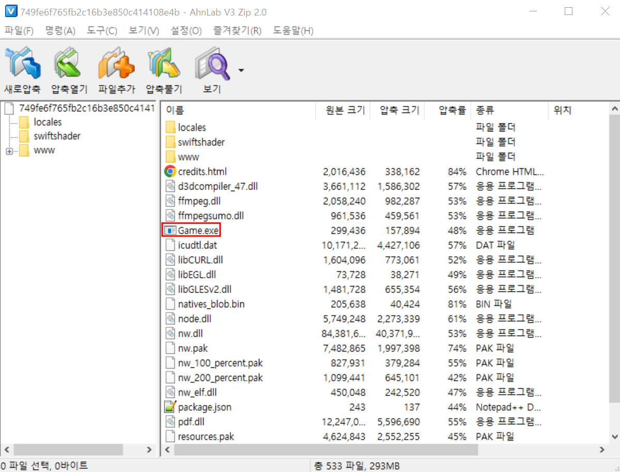Click the locales folder icon in the sidebar
The image size is (620, 472).
pyautogui.click(x=25, y=121)
